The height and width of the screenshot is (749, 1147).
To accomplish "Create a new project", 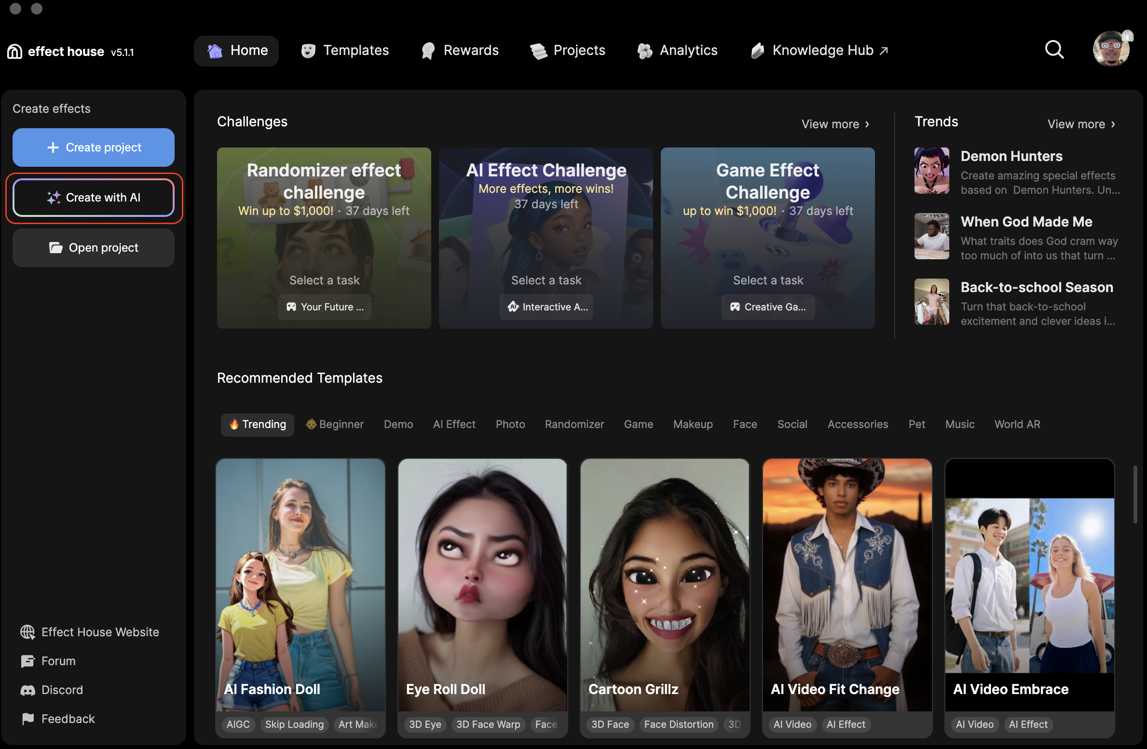I will coord(94,147).
